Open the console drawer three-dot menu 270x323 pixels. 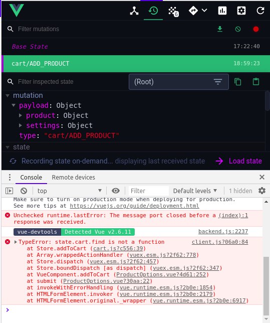pyautogui.click(x=10, y=178)
